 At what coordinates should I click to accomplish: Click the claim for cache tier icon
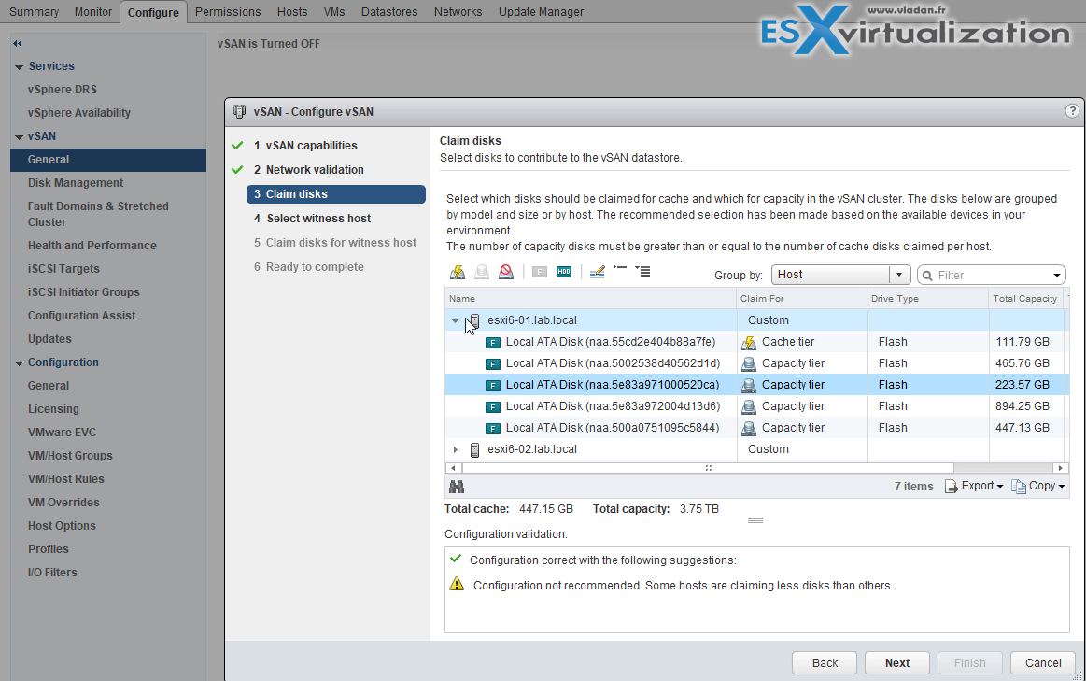(458, 272)
